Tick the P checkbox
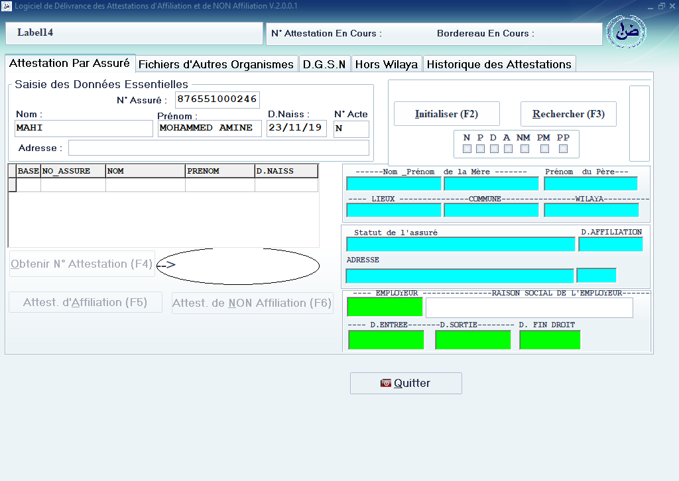 coord(480,149)
